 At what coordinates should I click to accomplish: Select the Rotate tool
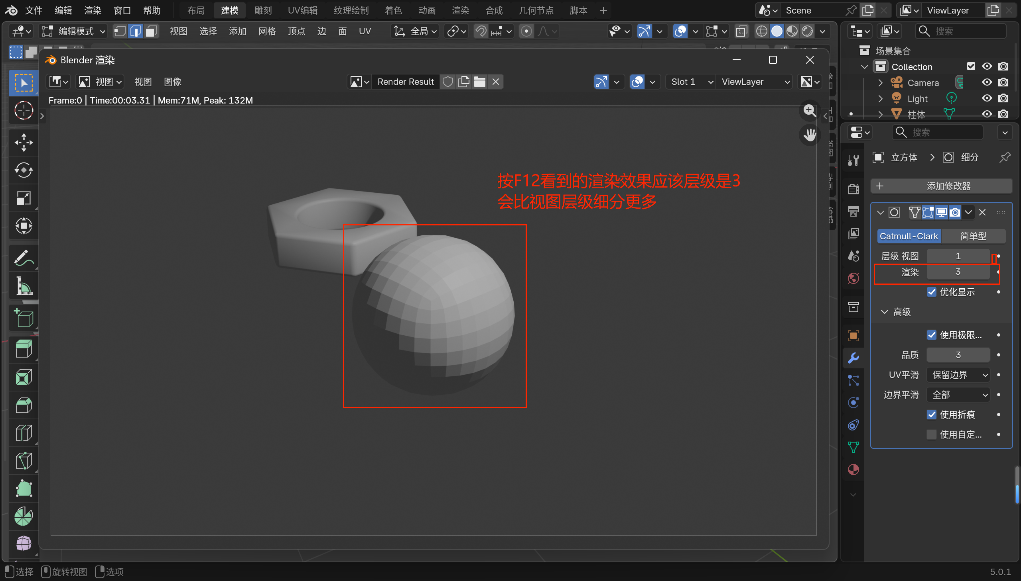[x=24, y=170]
